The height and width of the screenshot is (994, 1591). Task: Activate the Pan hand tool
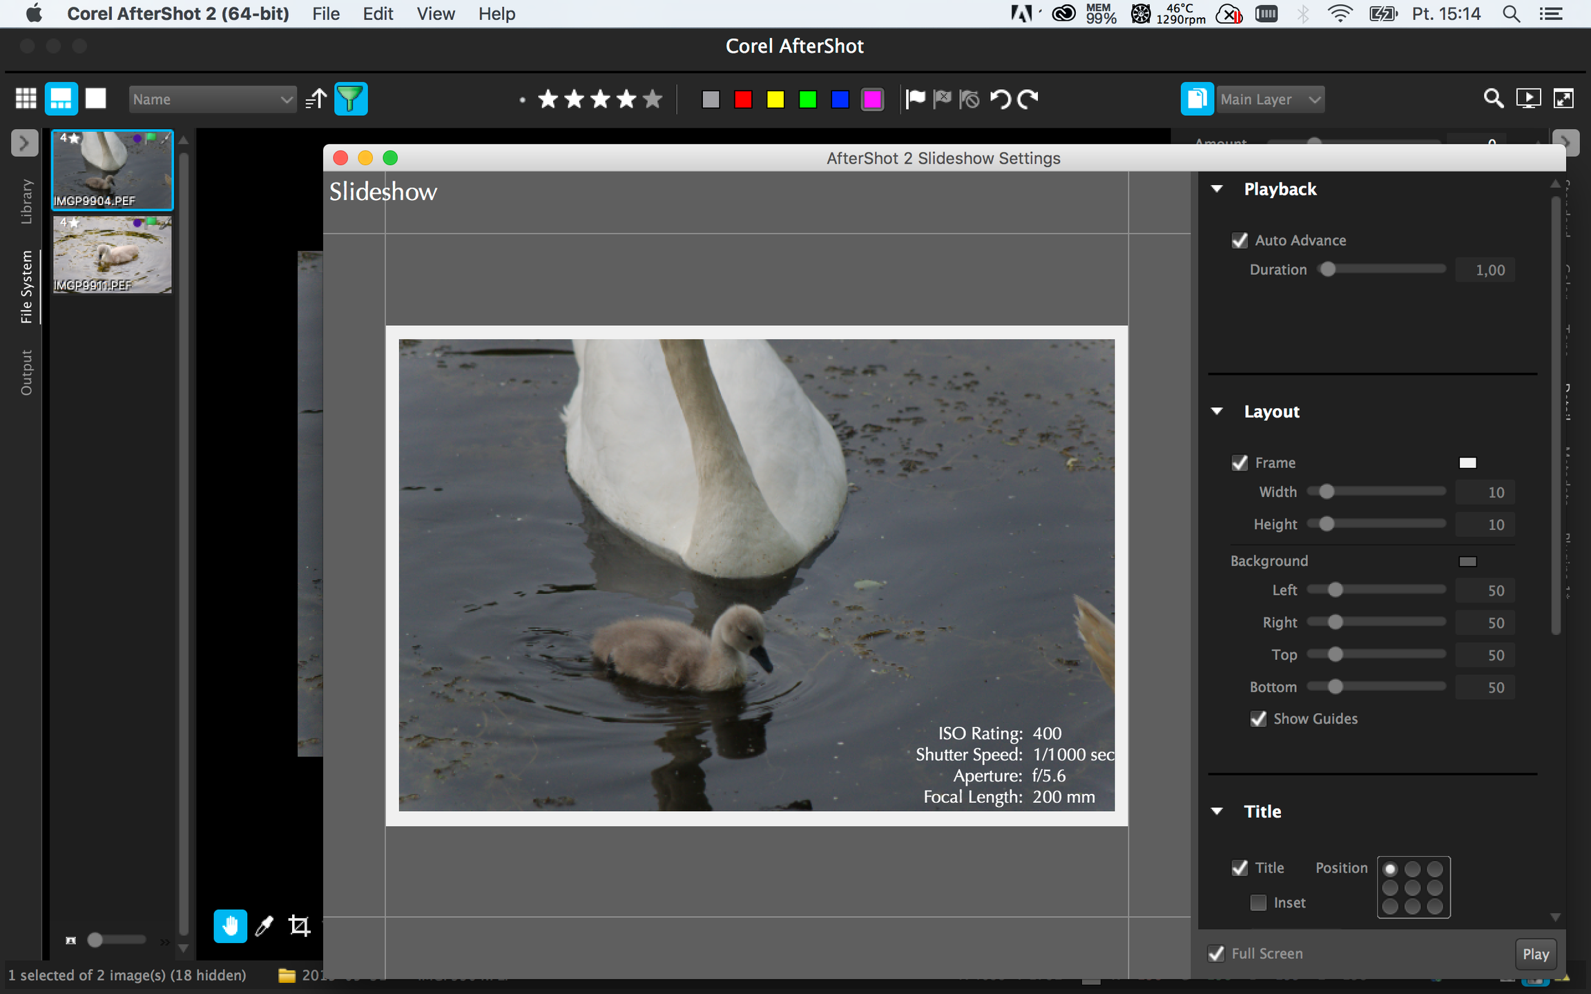pos(230,926)
